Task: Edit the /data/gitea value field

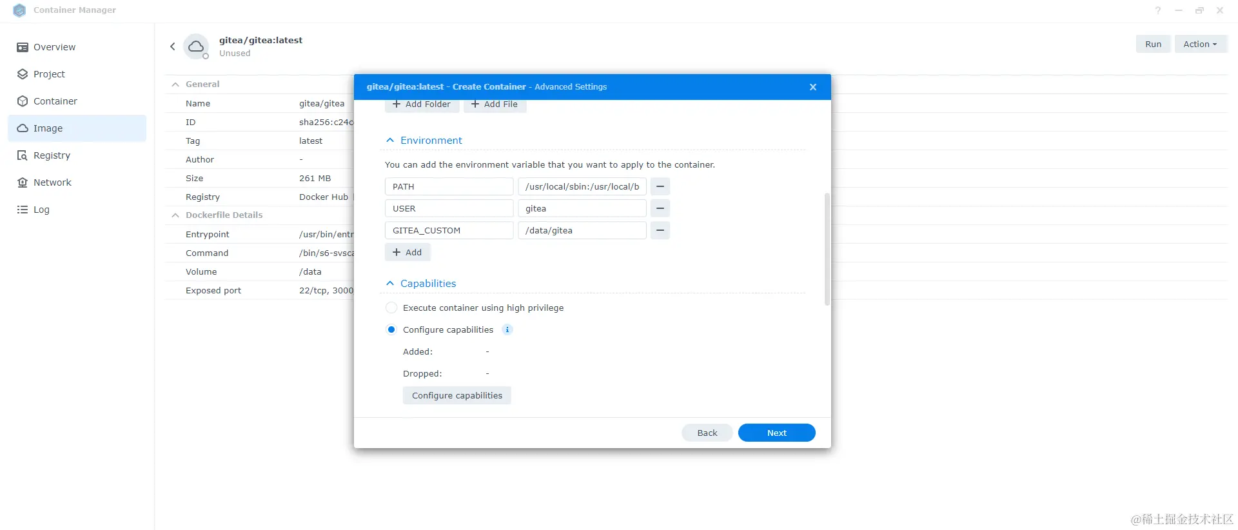Action: click(582, 230)
